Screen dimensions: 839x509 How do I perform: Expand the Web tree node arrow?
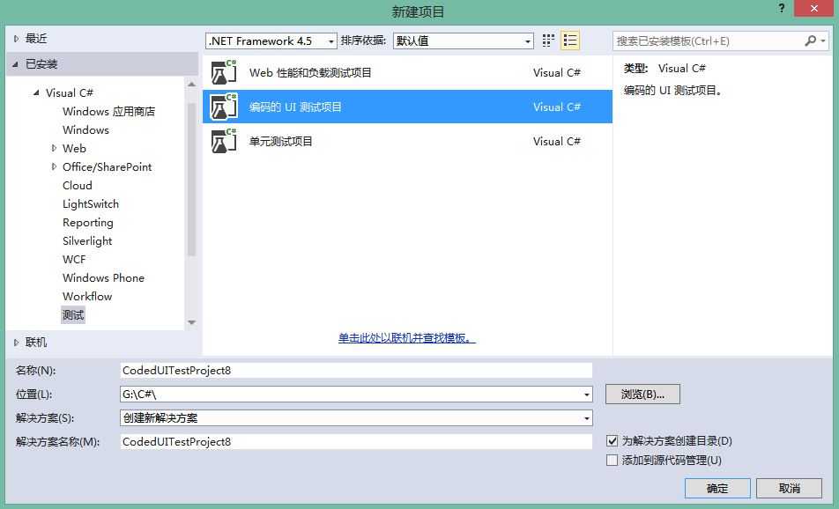pyautogui.click(x=54, y=148)
